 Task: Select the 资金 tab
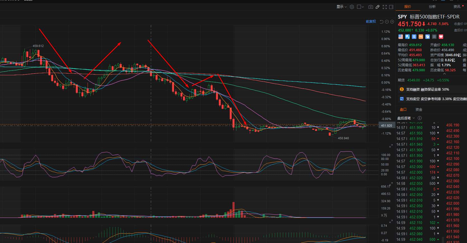pyautogui.click(x=419, y=110)
